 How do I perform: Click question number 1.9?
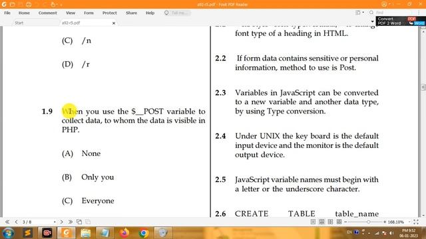[47, 112]
